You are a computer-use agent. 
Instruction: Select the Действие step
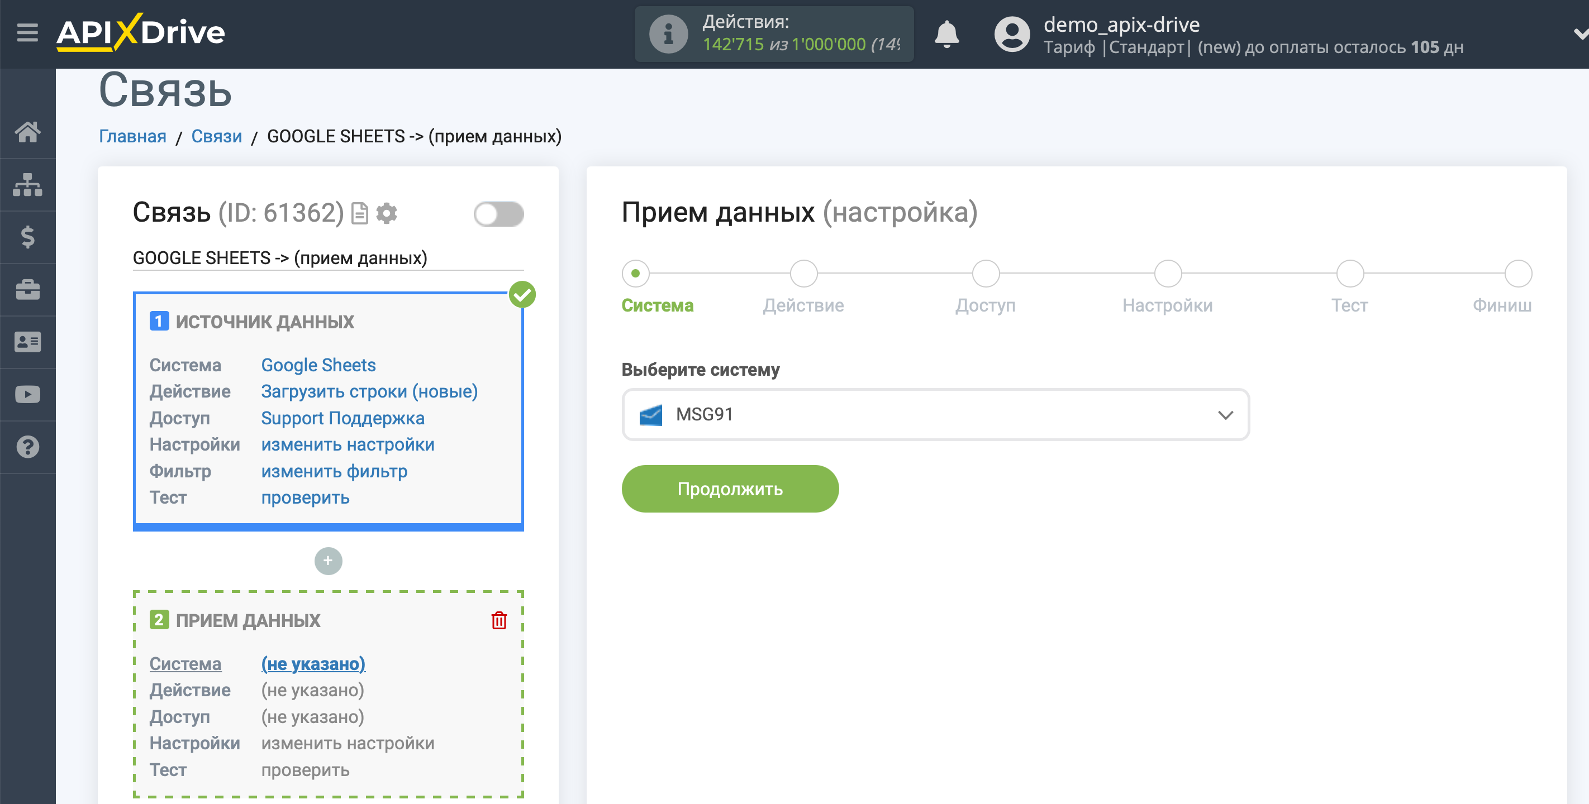pyautogui.click(x=804, y=273)
